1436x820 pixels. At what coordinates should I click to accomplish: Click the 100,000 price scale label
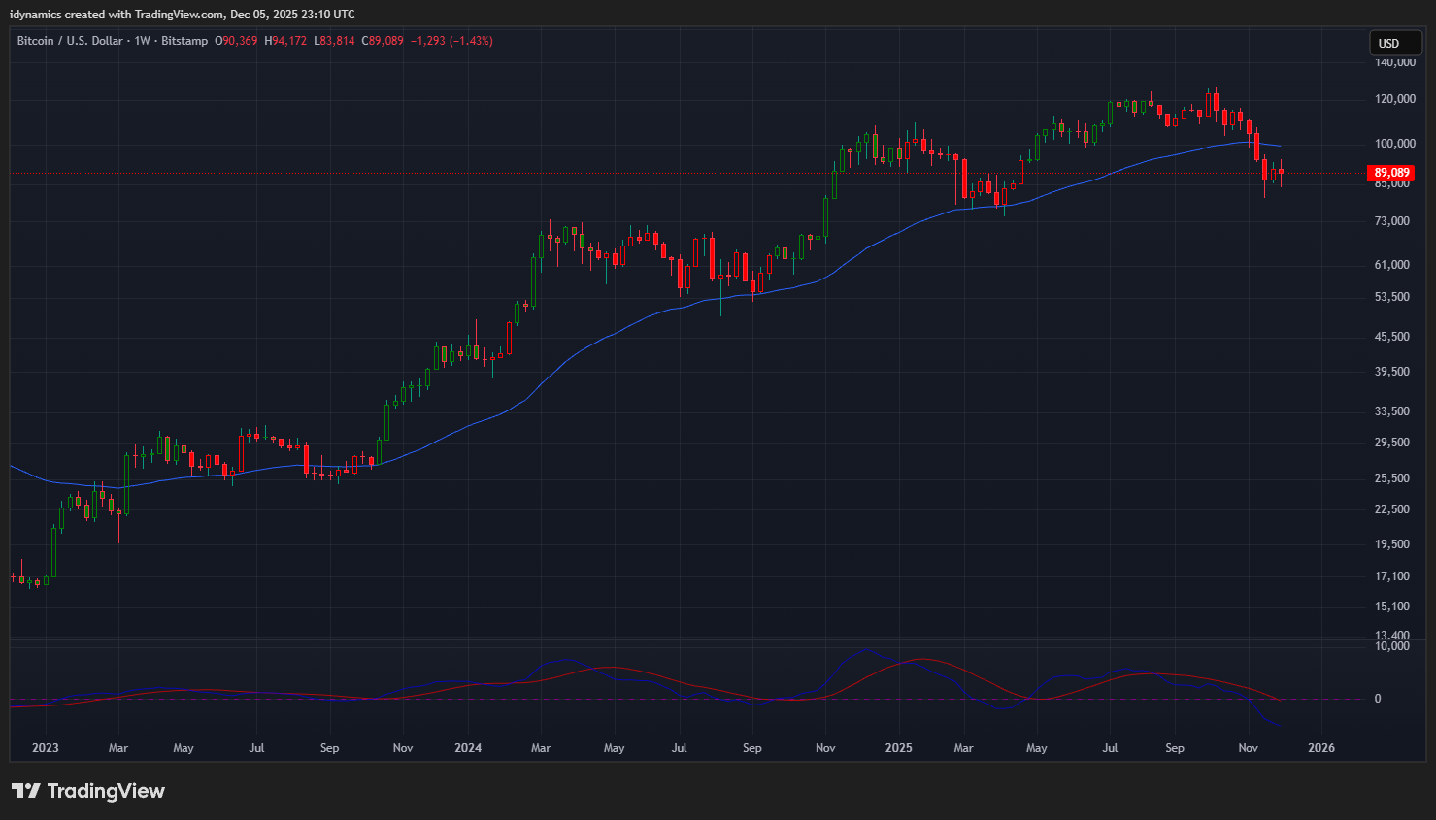[x=1394, y=144]
